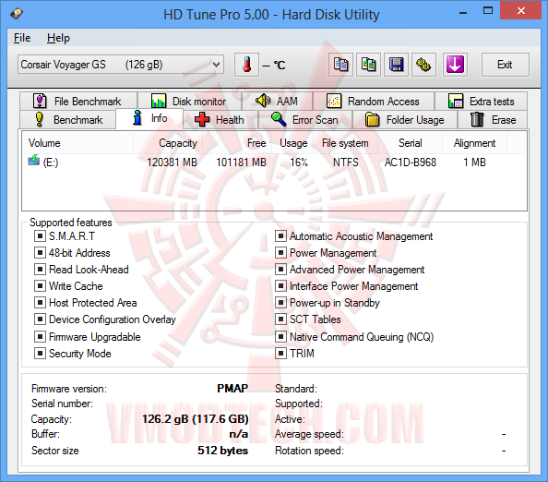This screenshot has width=548, height=482.
Task: Toggle the Advanced Power Management checkbox
Action: point(280,270)
